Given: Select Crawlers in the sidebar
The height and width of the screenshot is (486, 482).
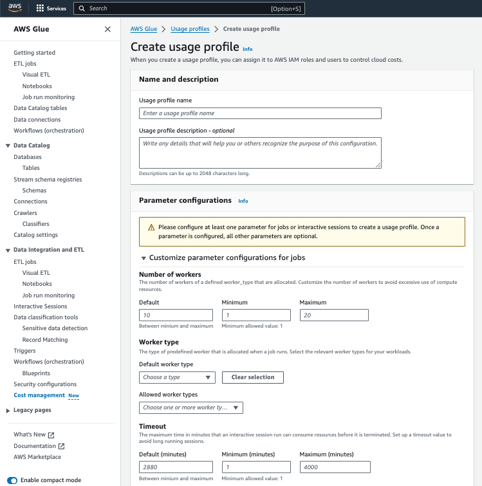Looking at the screenshot, I should (26, 213).
